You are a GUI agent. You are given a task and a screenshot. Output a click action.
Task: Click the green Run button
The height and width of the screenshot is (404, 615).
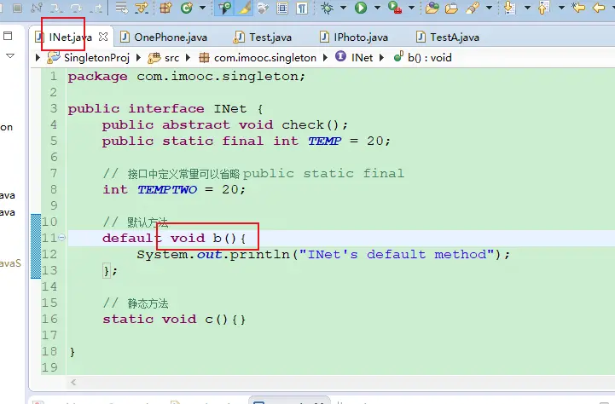(x=361, y=8)
